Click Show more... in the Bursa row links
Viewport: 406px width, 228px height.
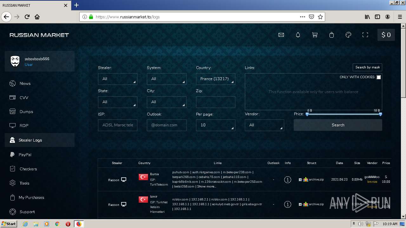coord(207,187)
